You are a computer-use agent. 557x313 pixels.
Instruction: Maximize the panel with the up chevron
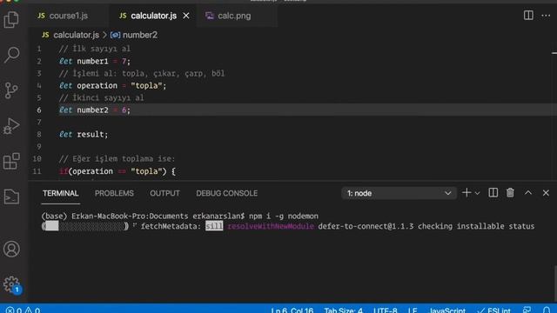pos(528,193)
